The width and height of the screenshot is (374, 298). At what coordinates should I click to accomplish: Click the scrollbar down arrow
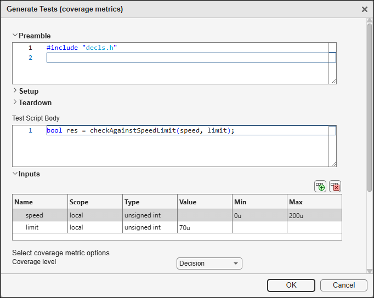tap(370, 271)
